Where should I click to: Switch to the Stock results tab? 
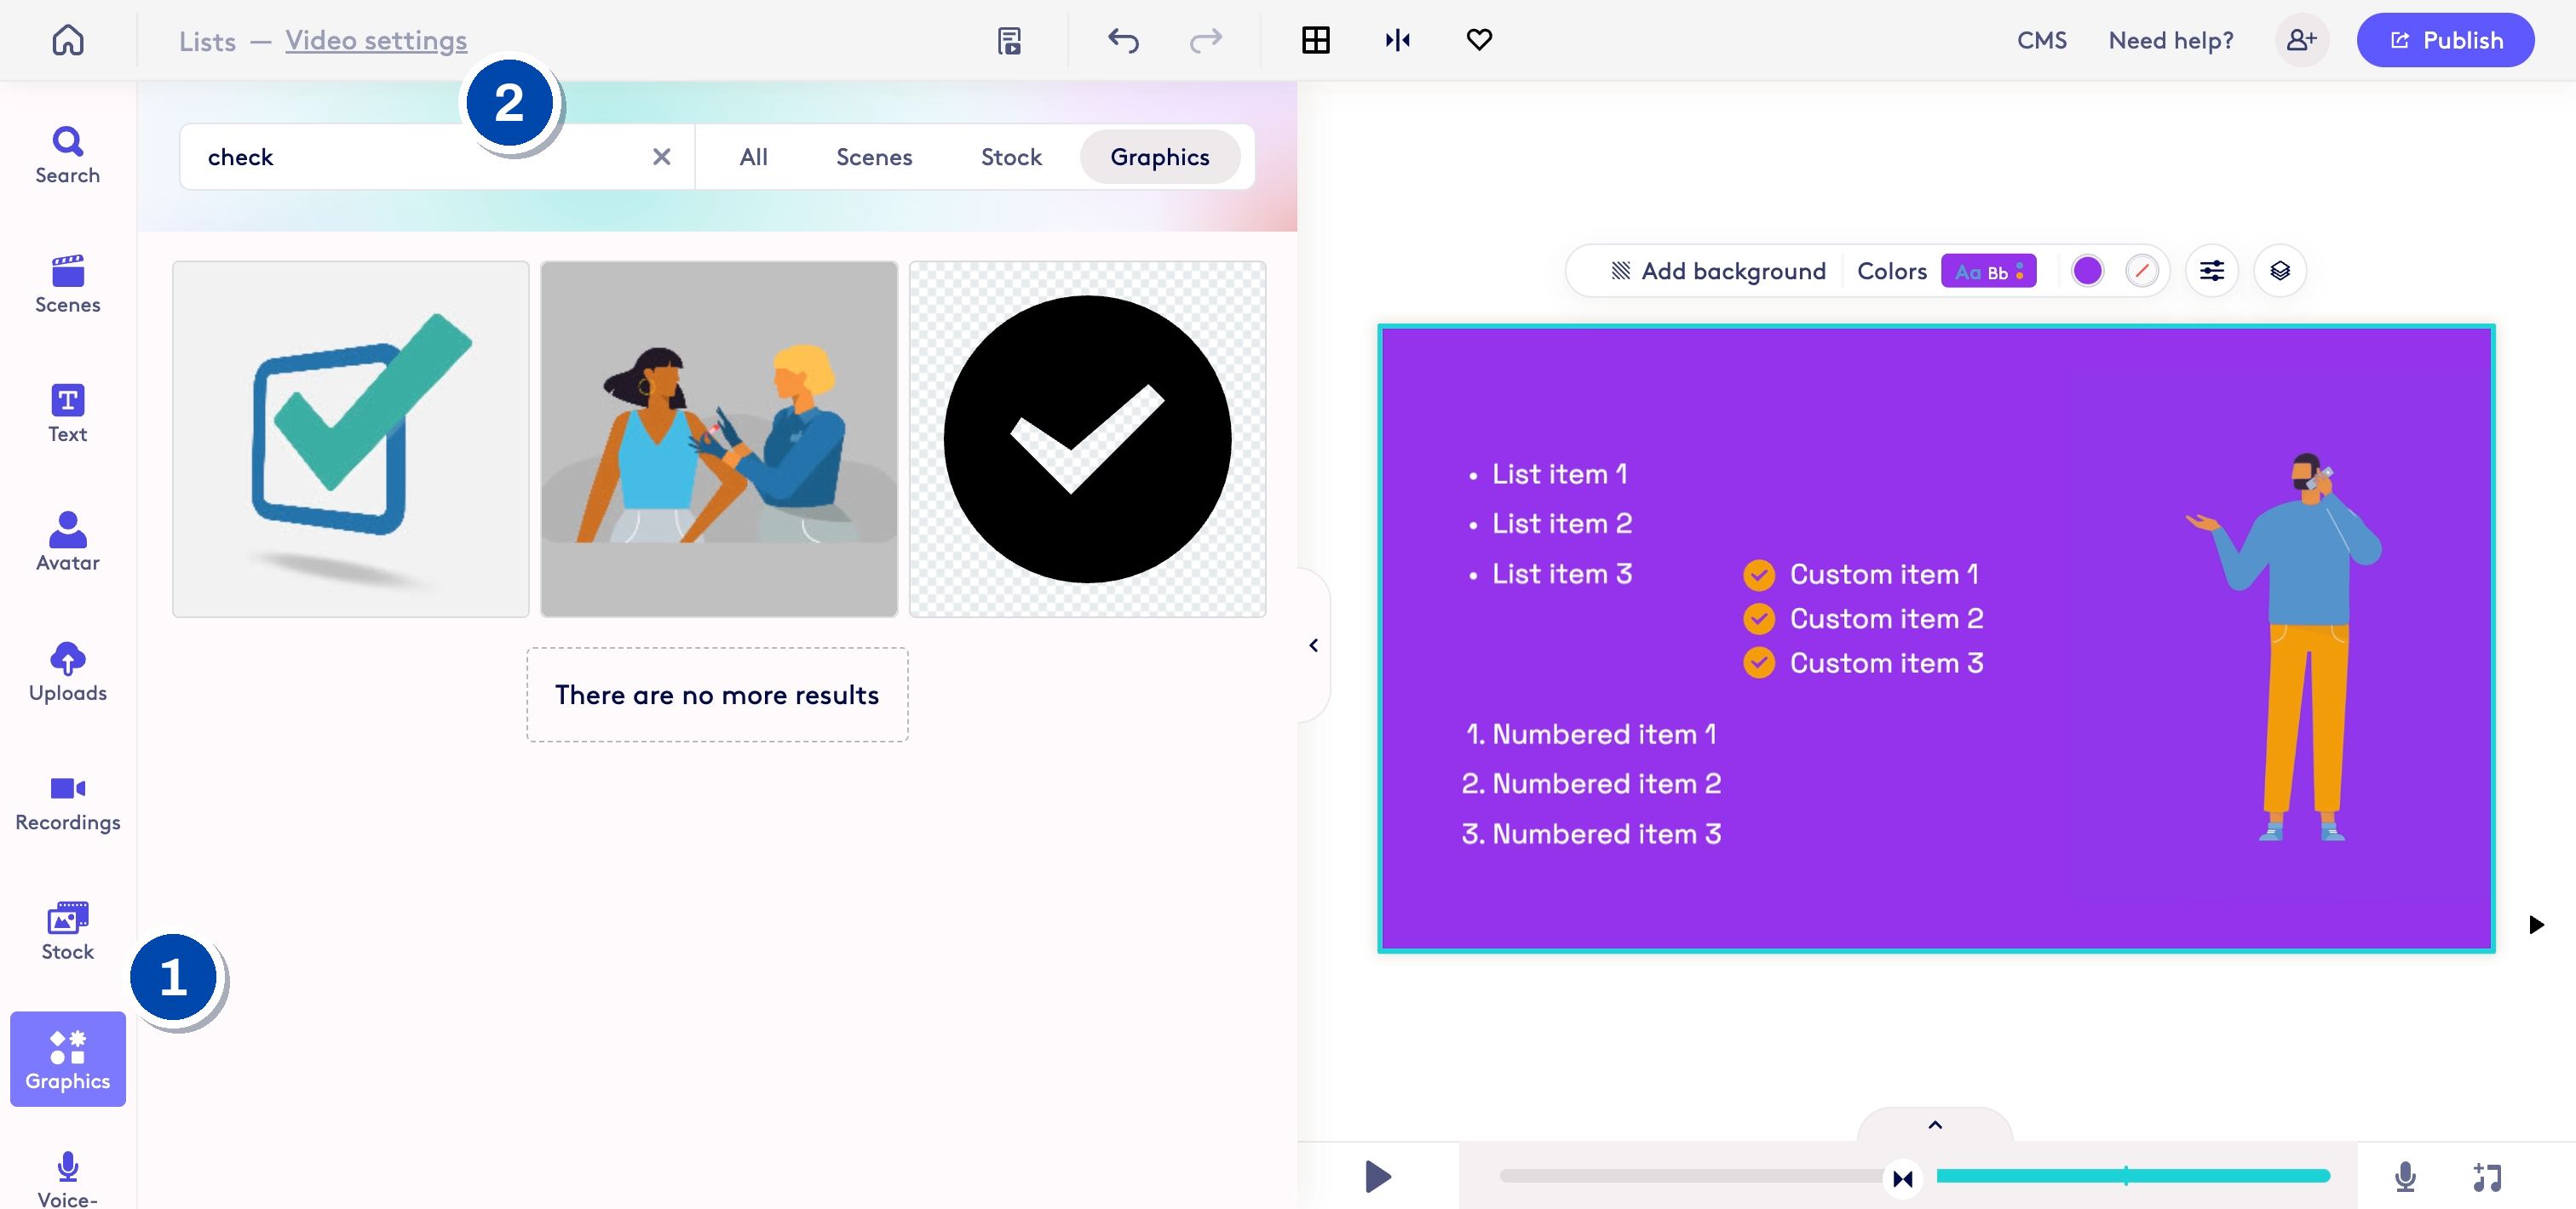(x=1010, y=157)
